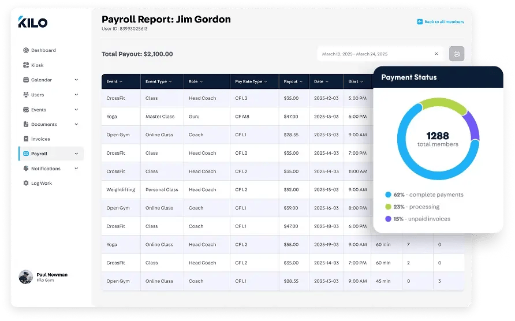This screenshot has height=321, width=515.
Task: Expand the Calendar sidebar menu chevron
Action: [76, 80]
